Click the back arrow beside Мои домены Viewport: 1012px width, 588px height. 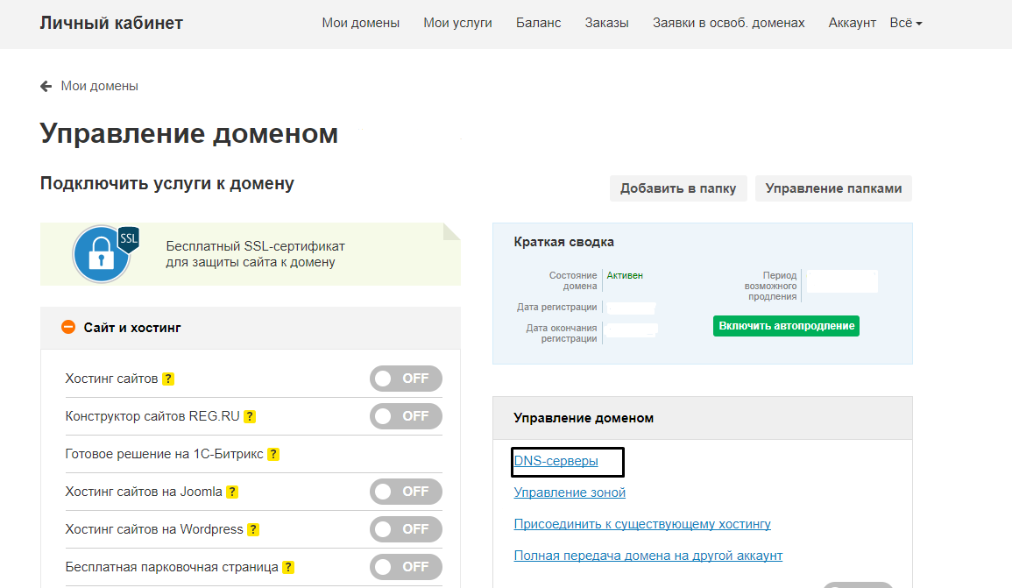(x=45, y=86)
